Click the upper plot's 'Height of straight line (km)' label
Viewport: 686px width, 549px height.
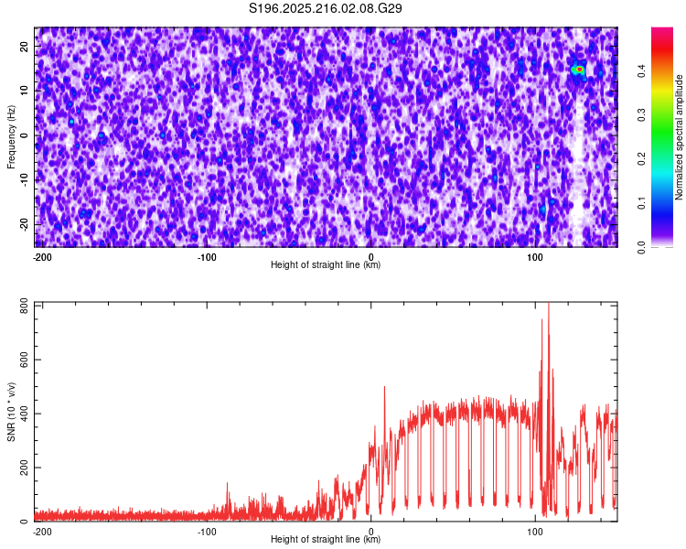[326, 264]
